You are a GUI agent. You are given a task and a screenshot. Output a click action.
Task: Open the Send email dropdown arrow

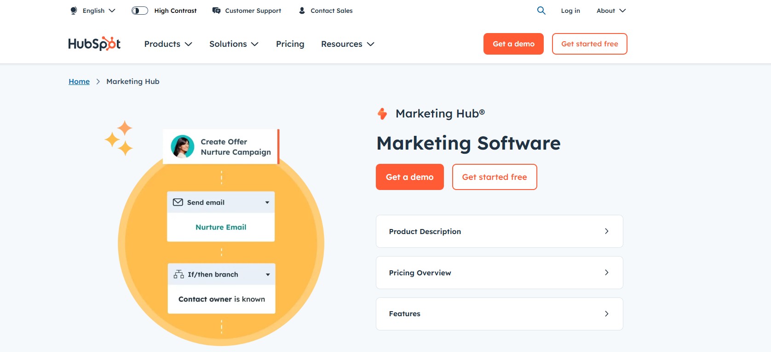tap(267, 202)
